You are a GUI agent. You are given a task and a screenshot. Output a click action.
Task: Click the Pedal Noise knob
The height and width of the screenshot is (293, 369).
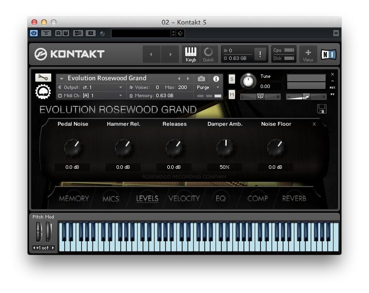(73, 148)
